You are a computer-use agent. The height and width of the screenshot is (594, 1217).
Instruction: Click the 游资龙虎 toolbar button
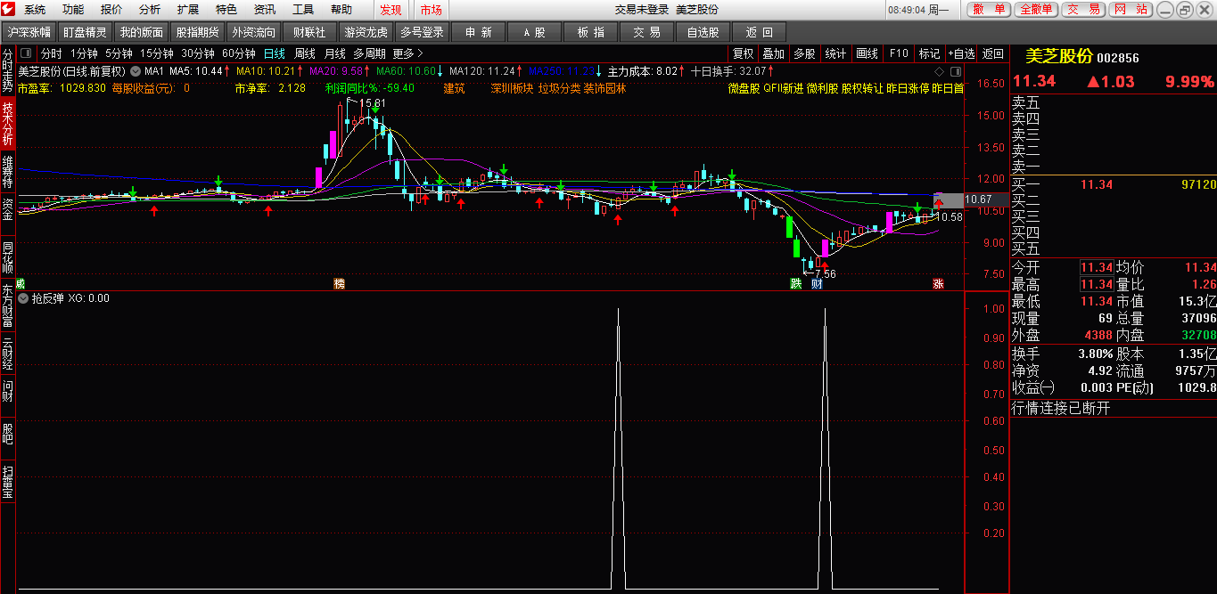pyautogui.click(x=366, y=32)
